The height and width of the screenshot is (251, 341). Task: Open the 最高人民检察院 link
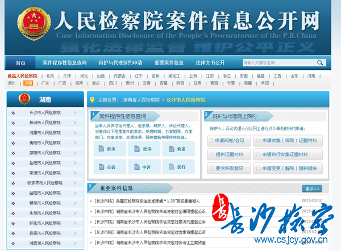(x=22, y=76)
